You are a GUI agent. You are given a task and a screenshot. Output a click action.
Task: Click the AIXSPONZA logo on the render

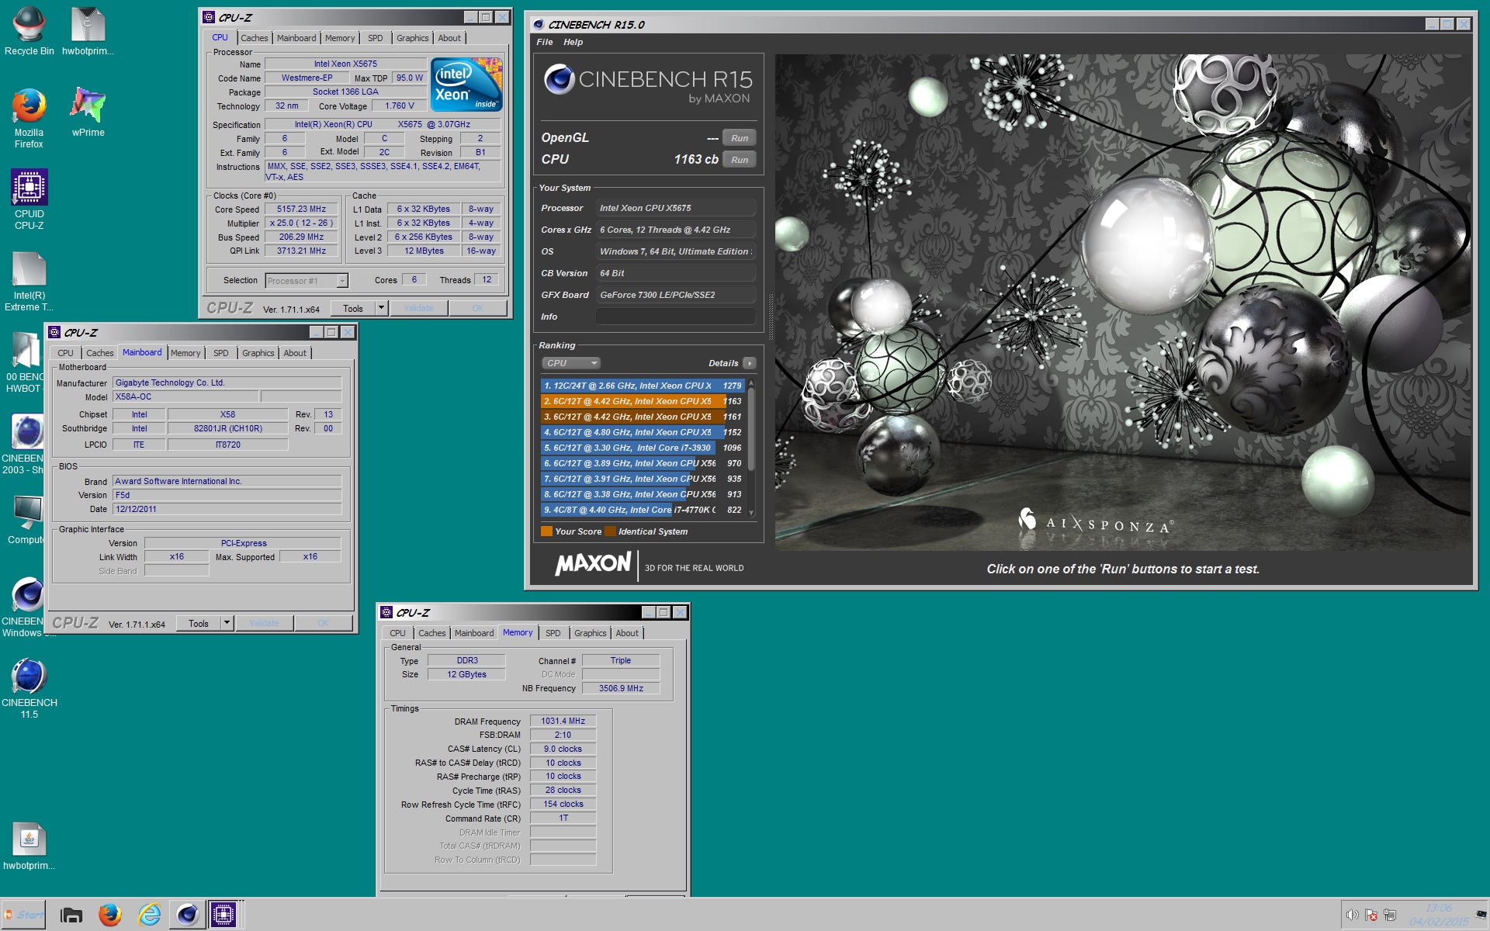coord(1096,522)
